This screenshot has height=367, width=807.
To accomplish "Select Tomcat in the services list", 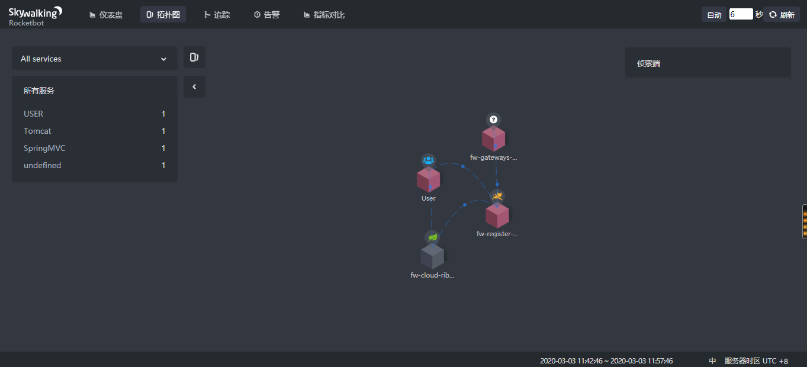I will 37,131.
